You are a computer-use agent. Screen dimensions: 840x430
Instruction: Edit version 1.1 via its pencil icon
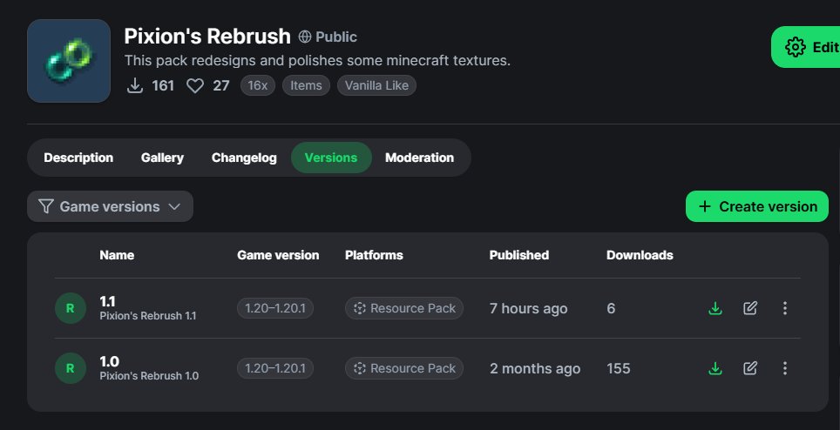750,308
